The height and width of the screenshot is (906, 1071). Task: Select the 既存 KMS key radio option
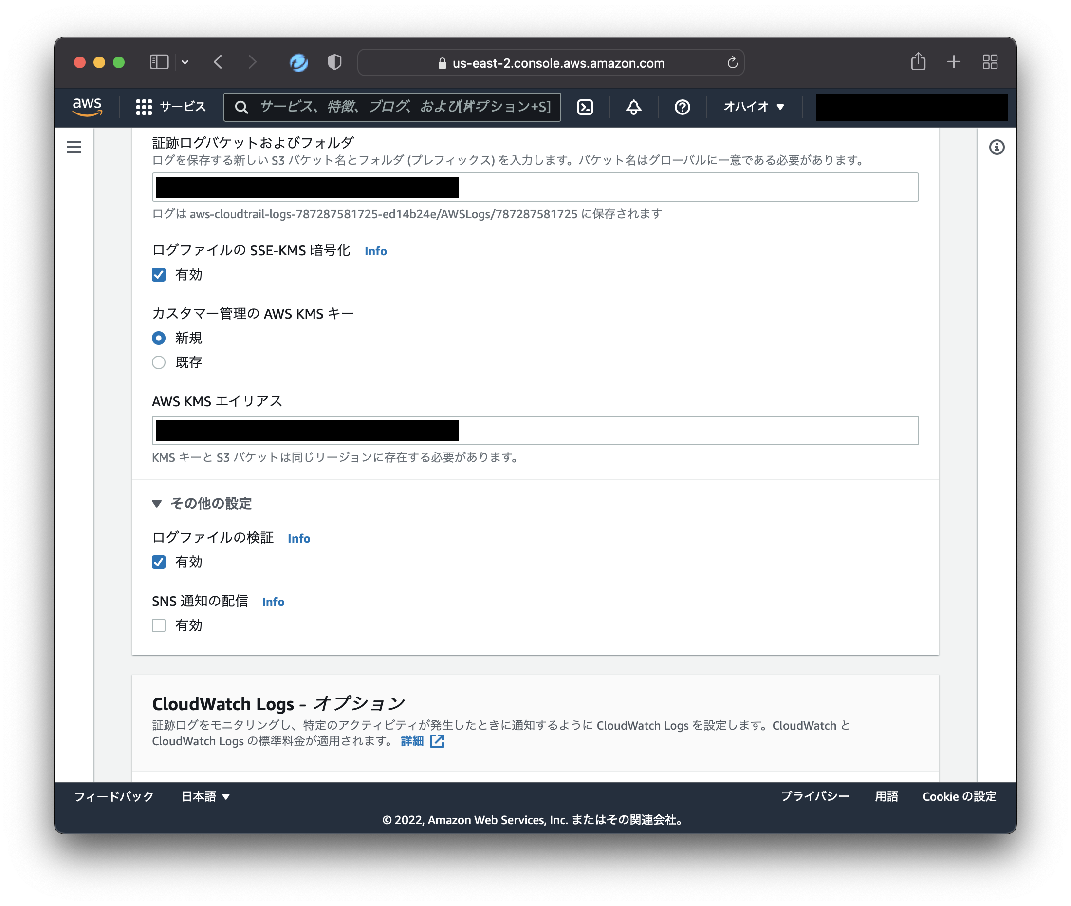pyautogui.click(x=159, y=362)
